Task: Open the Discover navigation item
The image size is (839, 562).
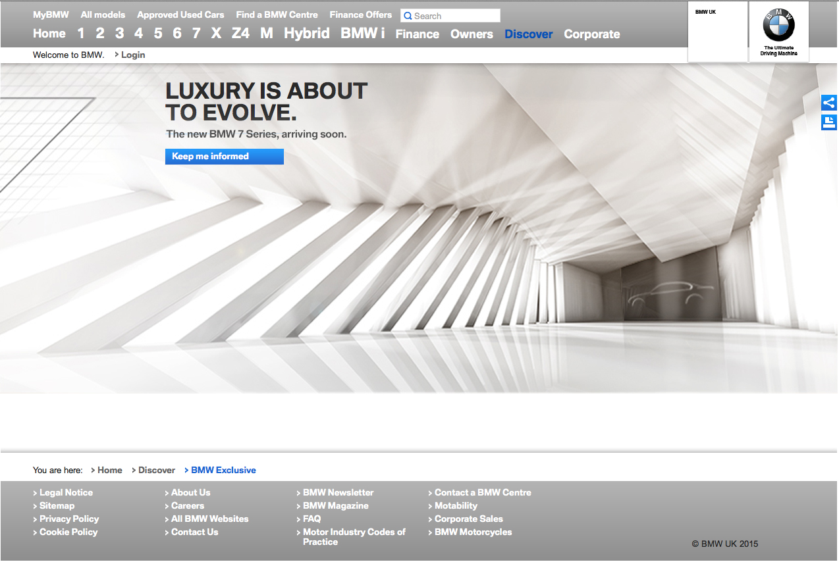Action: point(529,34)
